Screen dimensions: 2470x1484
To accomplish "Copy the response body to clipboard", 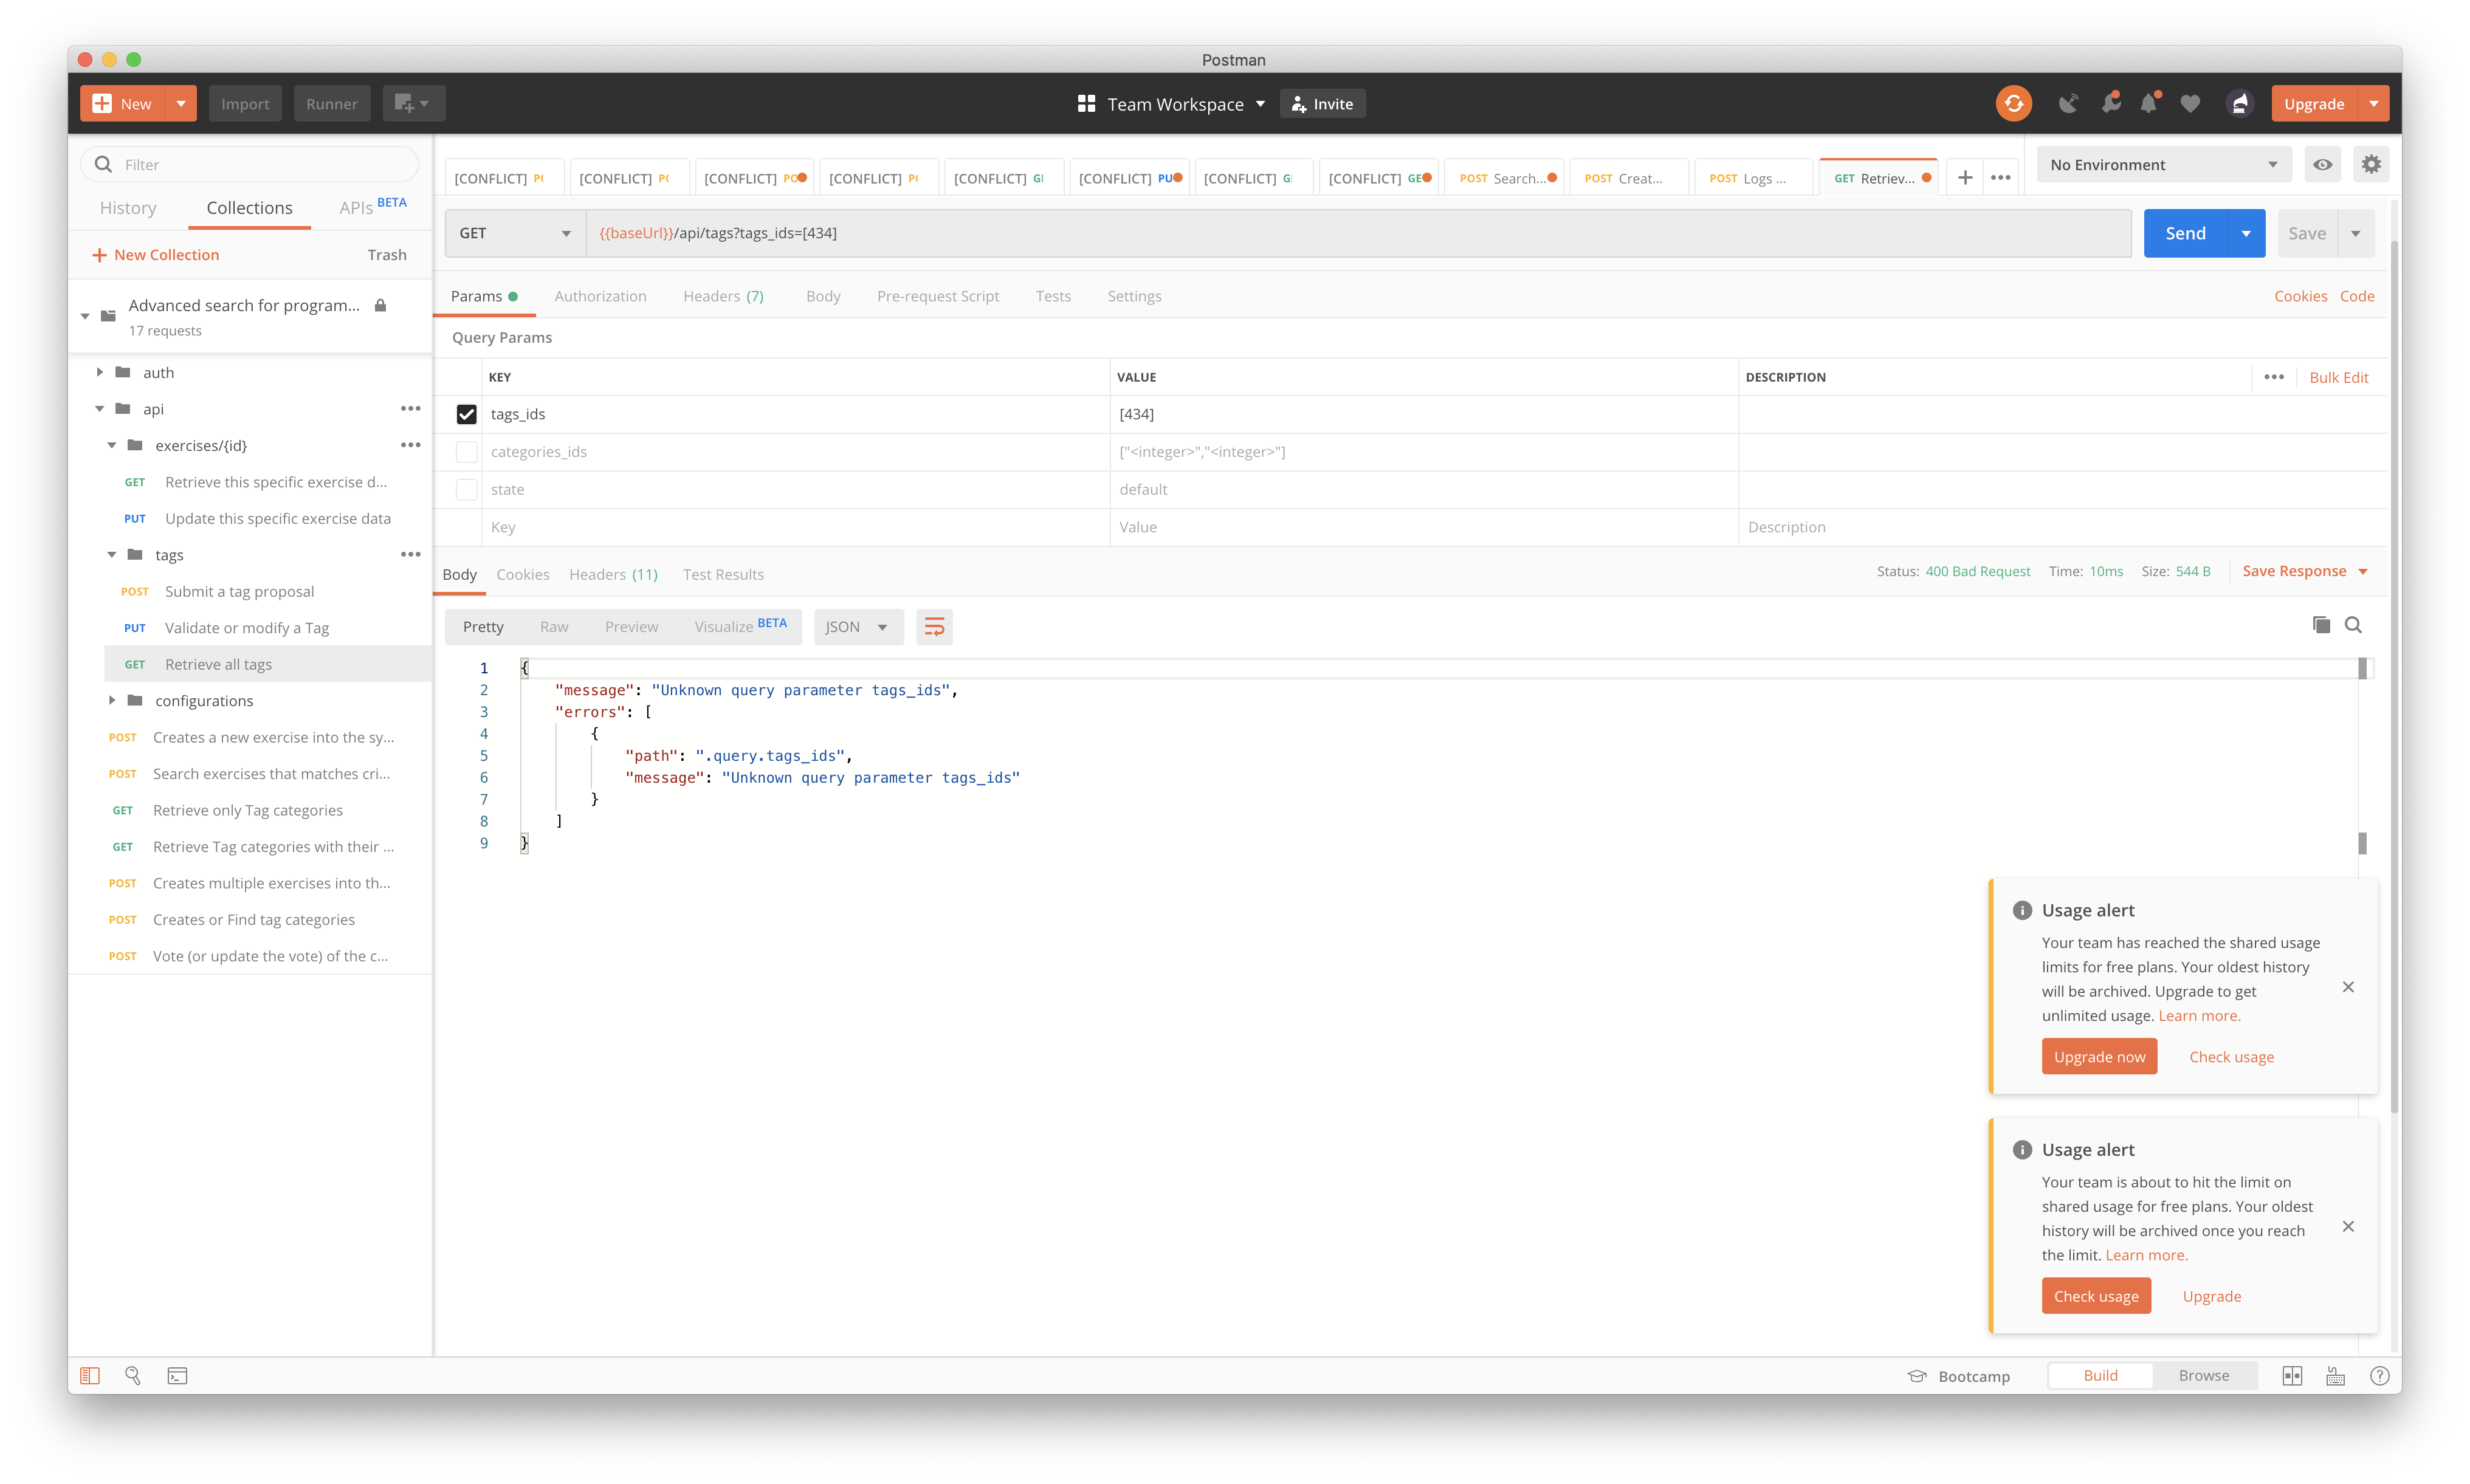I will click(x=2321, y=624).
